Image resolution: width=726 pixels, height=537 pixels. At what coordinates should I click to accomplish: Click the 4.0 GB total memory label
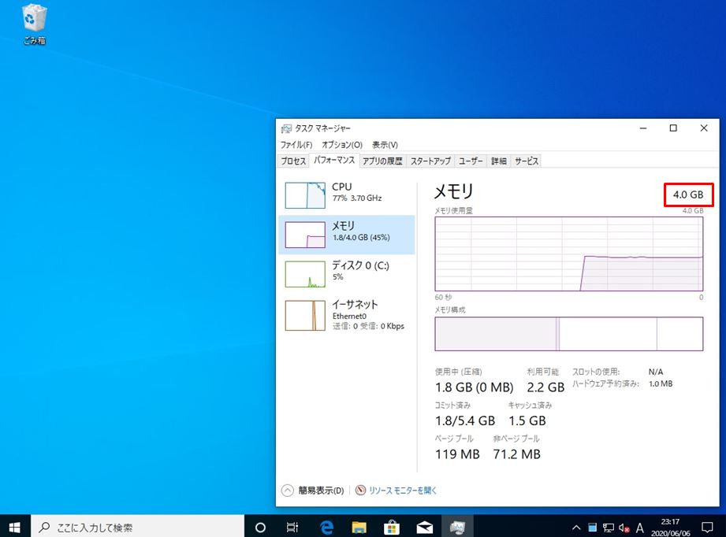click(688, 194)
